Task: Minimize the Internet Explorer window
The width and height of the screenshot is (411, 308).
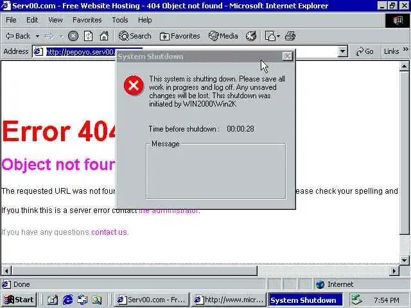Action: (382, 6)
